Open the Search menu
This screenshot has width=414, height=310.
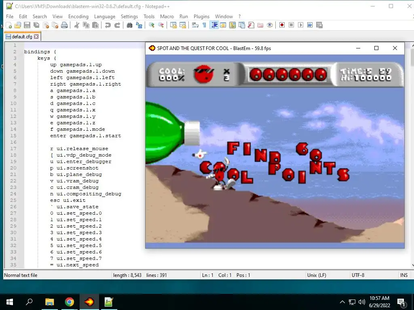click(40, 16)
